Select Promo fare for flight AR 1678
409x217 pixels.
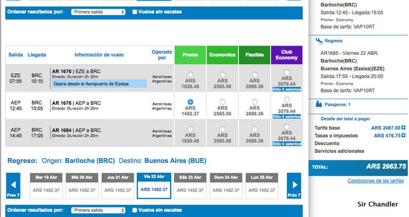pos(190,102)
